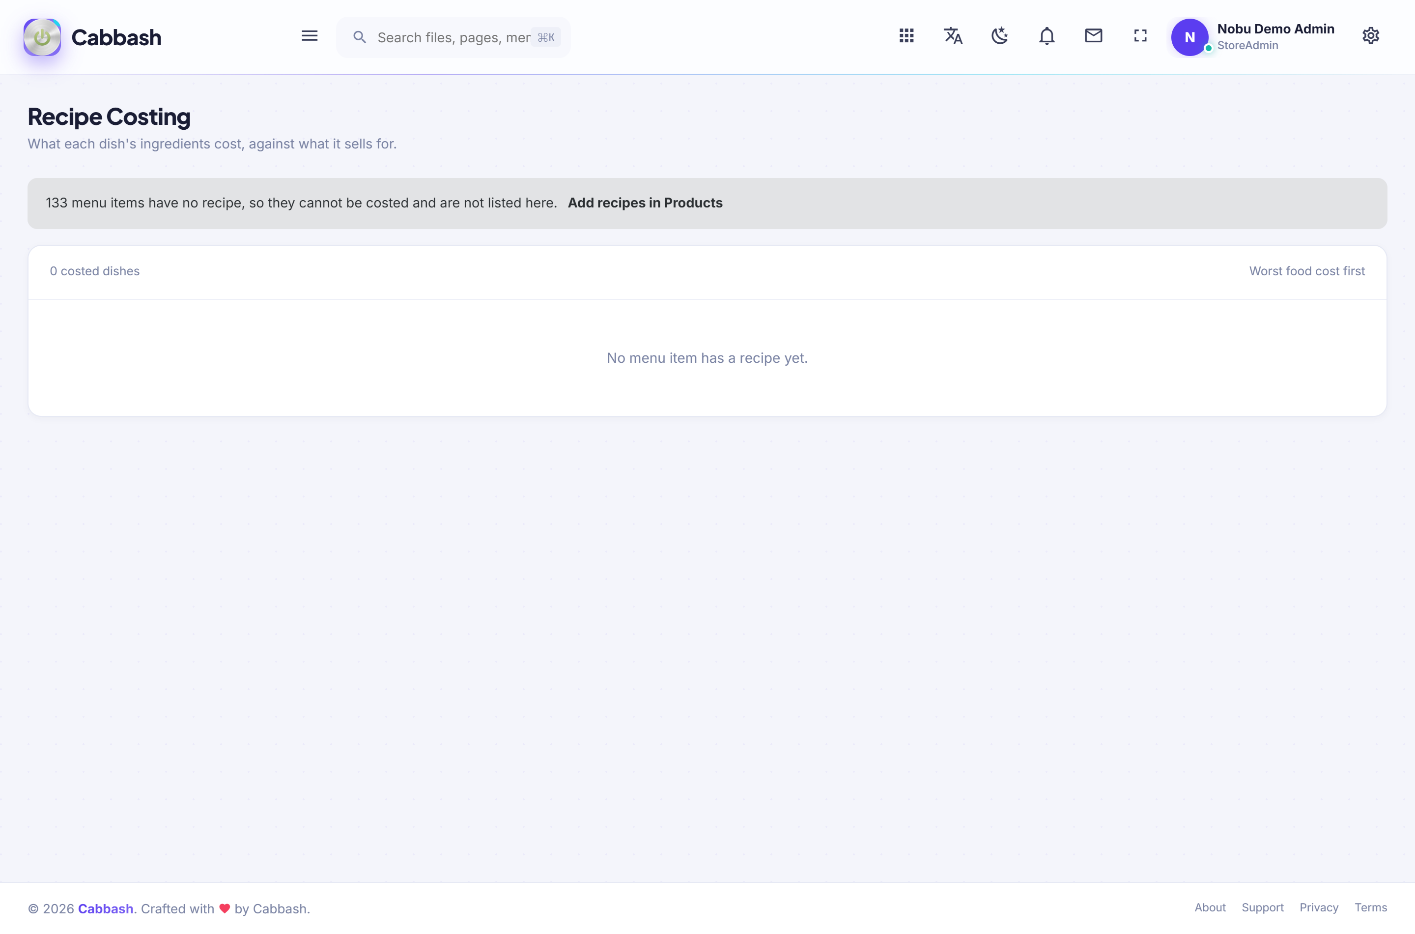Viewport: 1415px width, 934px height.
Task: Click the Cabbash power logo icon
Action: pyautogui.click(x=42, y=37)
